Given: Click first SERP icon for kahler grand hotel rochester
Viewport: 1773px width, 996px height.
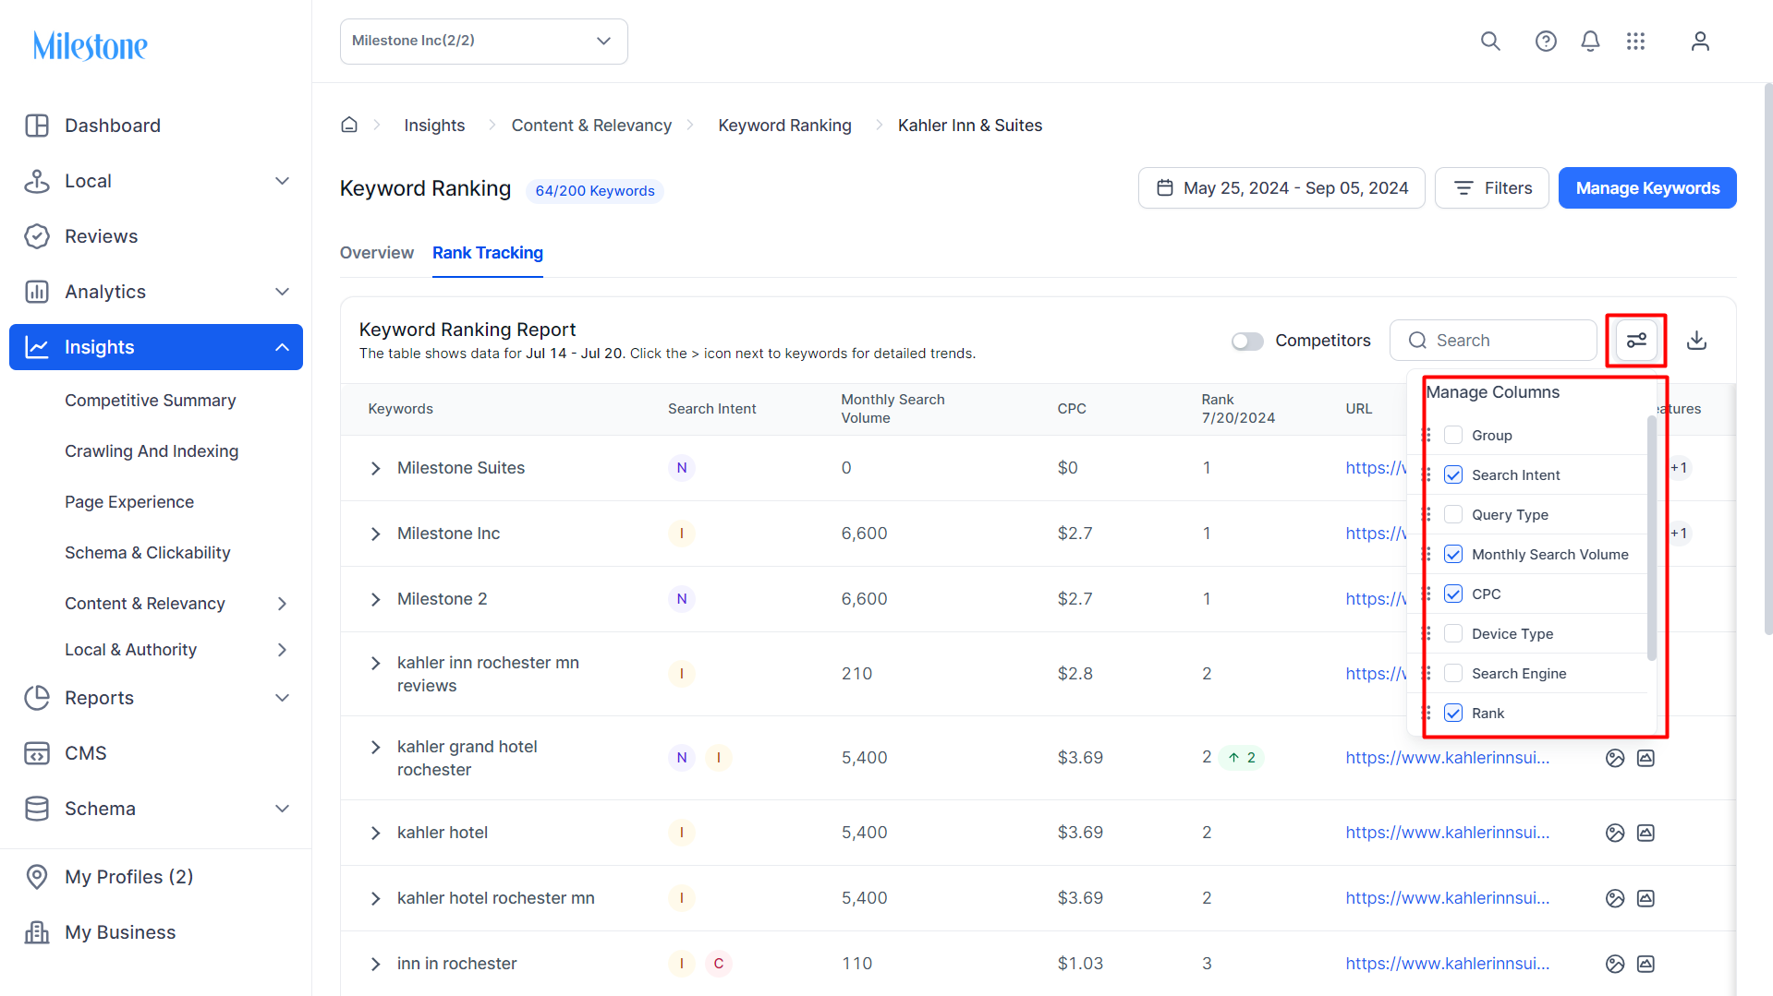Looking at the screenshot, I should (1615, 758).
